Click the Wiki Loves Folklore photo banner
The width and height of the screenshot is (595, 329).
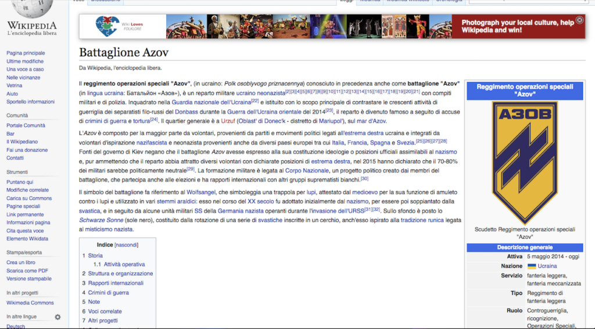309,26
